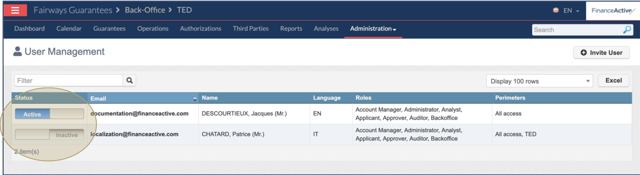The image size is (640, 175).
Task: Toggle Active switch for documentation@financeactive.com
Action: point(49,114)
